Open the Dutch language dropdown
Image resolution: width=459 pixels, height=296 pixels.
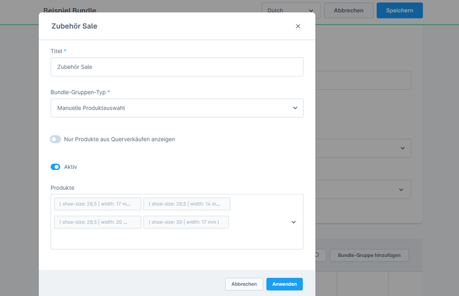[291, 10]
